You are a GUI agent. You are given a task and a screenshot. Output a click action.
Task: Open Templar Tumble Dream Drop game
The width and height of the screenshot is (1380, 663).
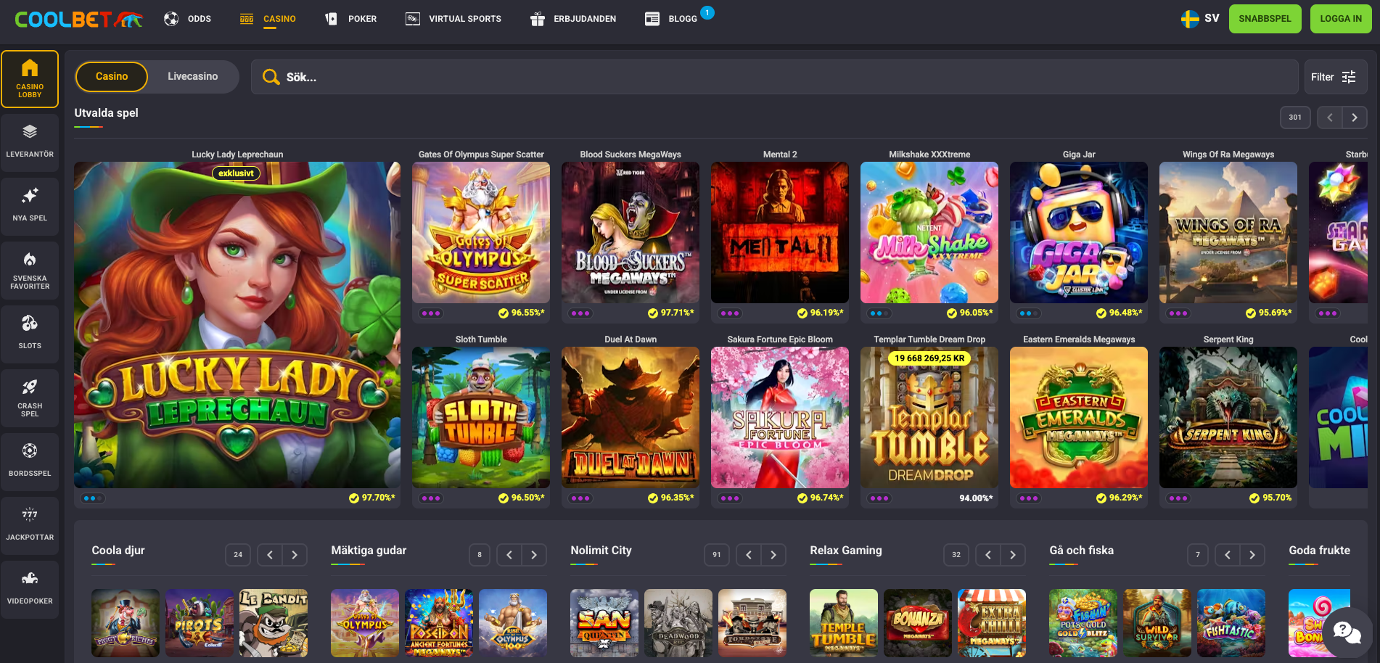point(929,417)
